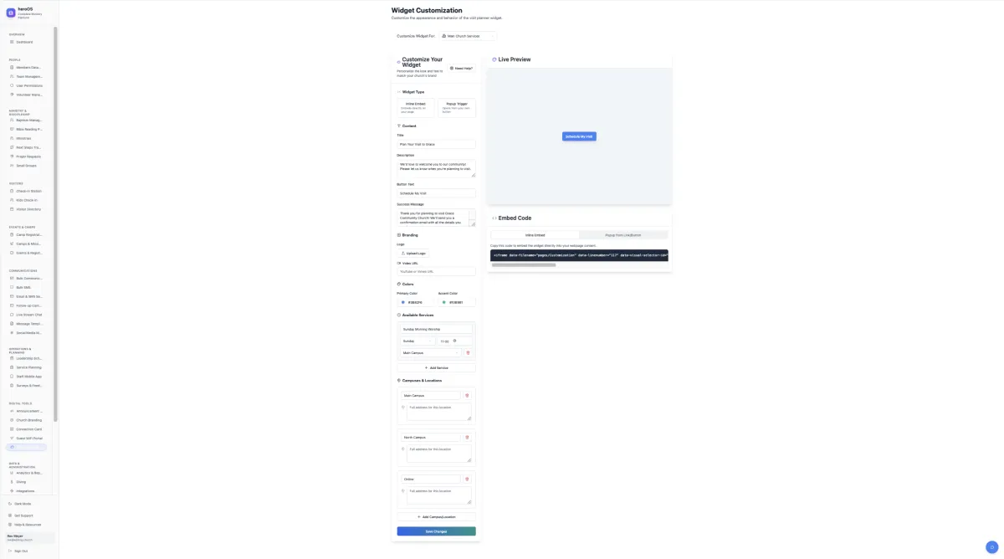The image size is (1004, 559).
Task: Switch to Inline Embed code tab
Action: coord(535,235)
